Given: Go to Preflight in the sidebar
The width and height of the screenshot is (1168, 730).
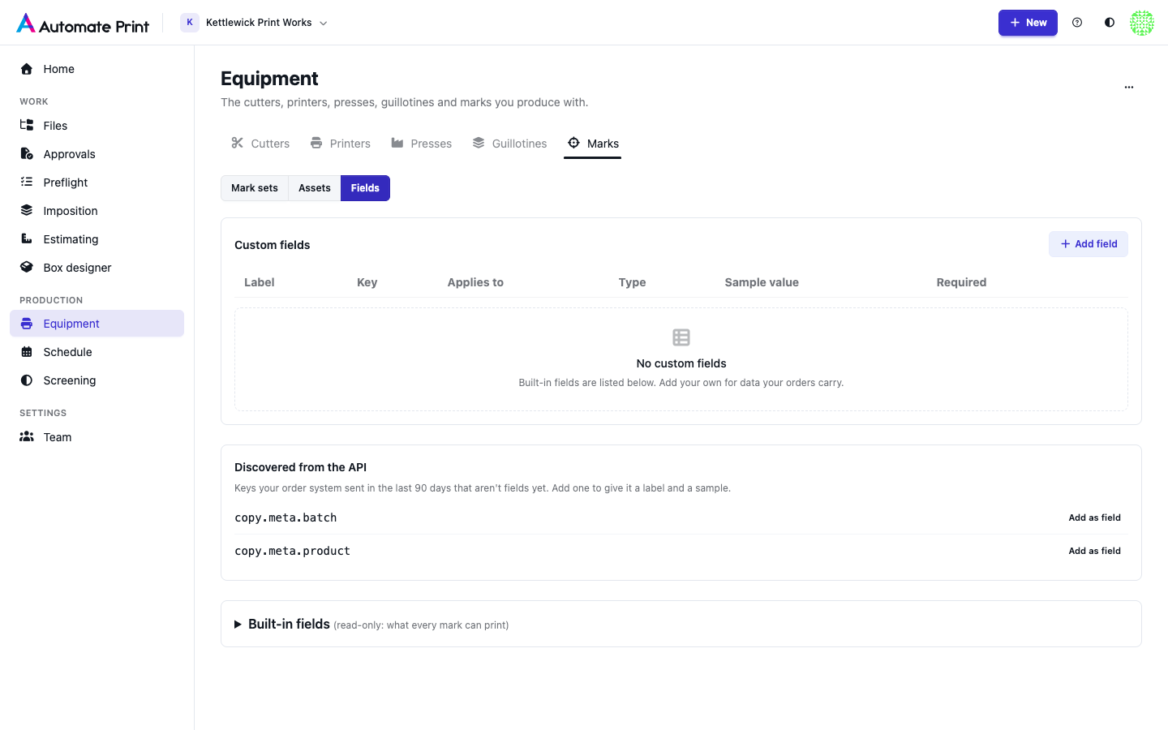Looking at the screenshot, I should coord(97,182).
